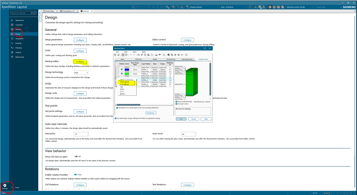Click the green color swatch for SIGNAL_2

[127, 74]
